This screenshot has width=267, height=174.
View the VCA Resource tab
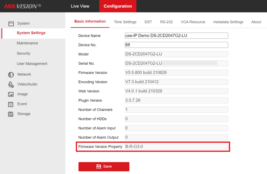[193, 22]
